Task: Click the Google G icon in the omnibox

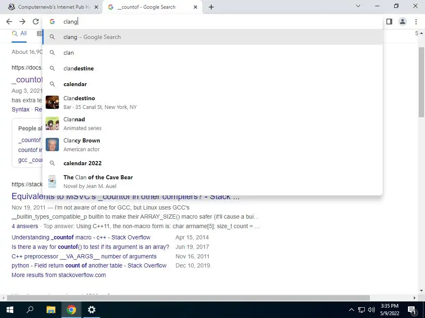Action: pyautogui.click(x=52, y=22)
